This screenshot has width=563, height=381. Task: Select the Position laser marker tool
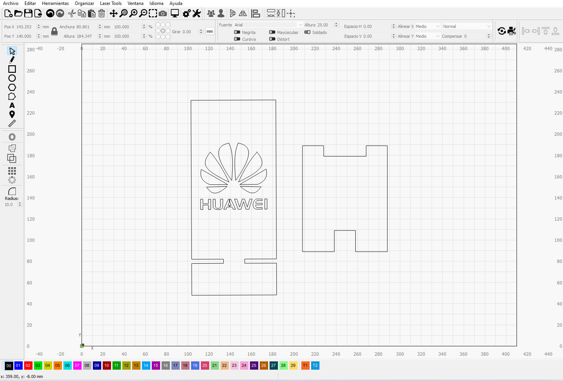click(12, 114)
